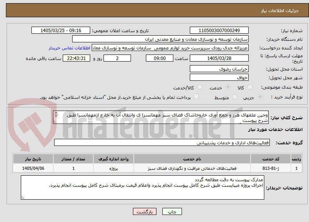Click the quantity cell showing 1
The height and width of the screenshot is (222, 309).
point(73,168)
